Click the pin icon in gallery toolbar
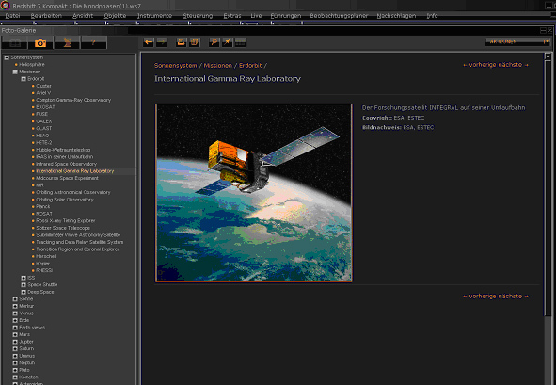Viewport: 556px width, 385px height. click(228, 42)
